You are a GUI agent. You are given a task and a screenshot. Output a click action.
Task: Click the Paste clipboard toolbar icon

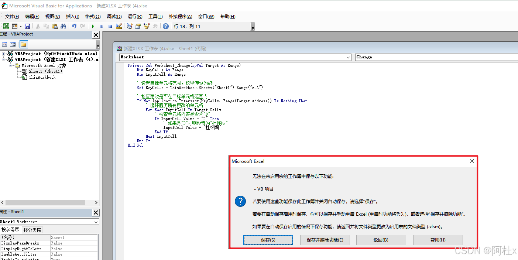55,26
